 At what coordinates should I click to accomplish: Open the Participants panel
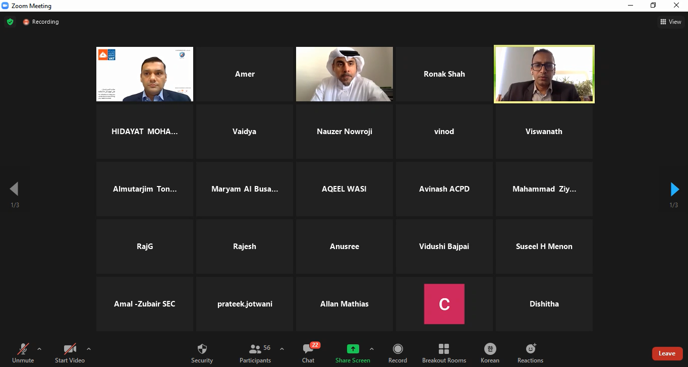click(256, 352)
